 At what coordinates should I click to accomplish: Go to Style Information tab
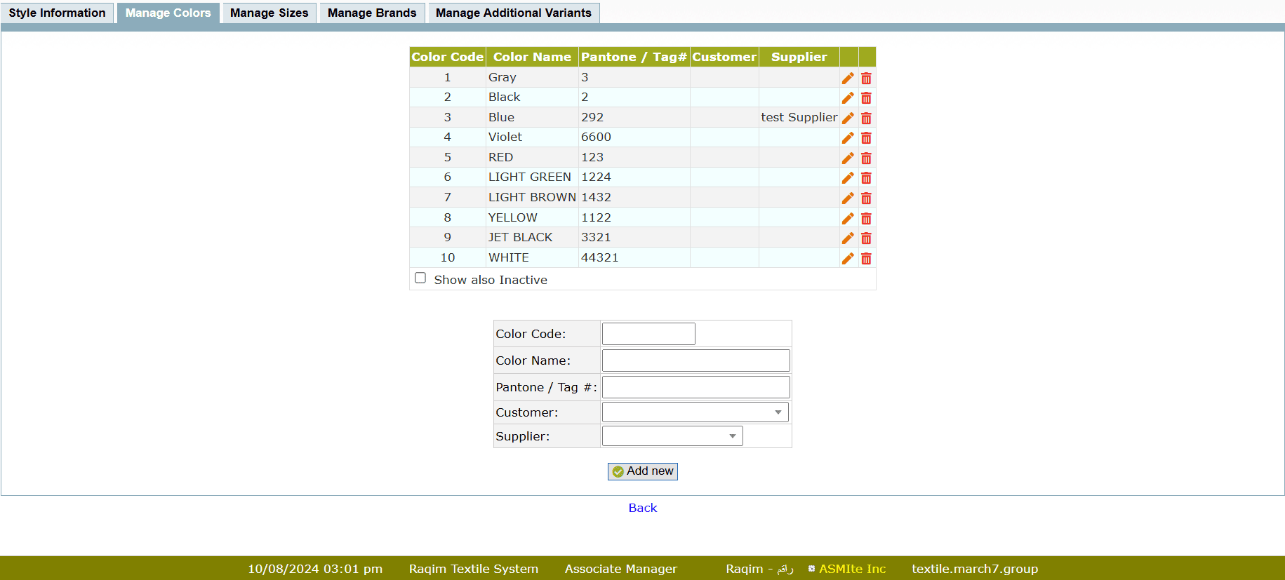(x=57, y=13)
